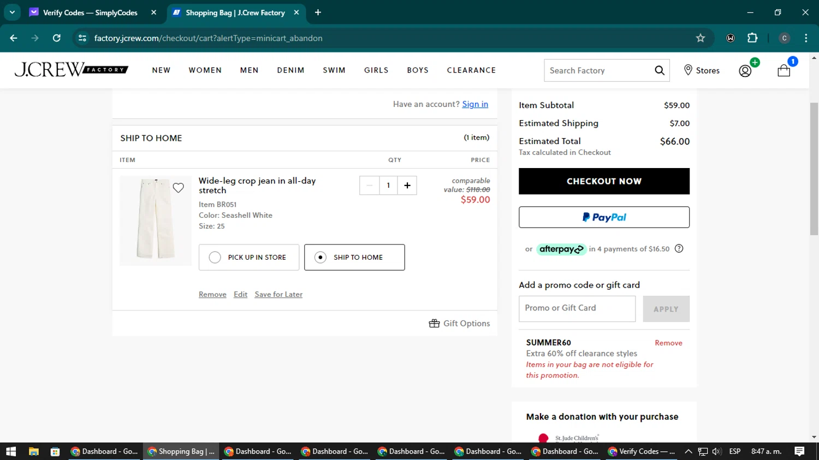The height and width of the screenshot is (460, 819).
Task: Open SWIM menu category
Action: coord(334,70)
